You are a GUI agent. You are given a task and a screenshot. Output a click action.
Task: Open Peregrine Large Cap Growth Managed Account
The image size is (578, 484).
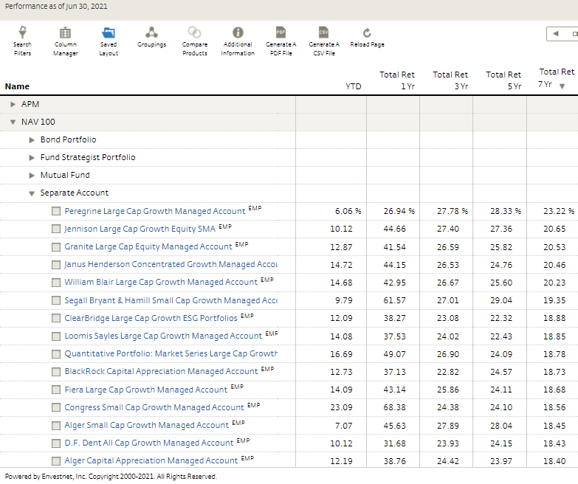point(155,211)
